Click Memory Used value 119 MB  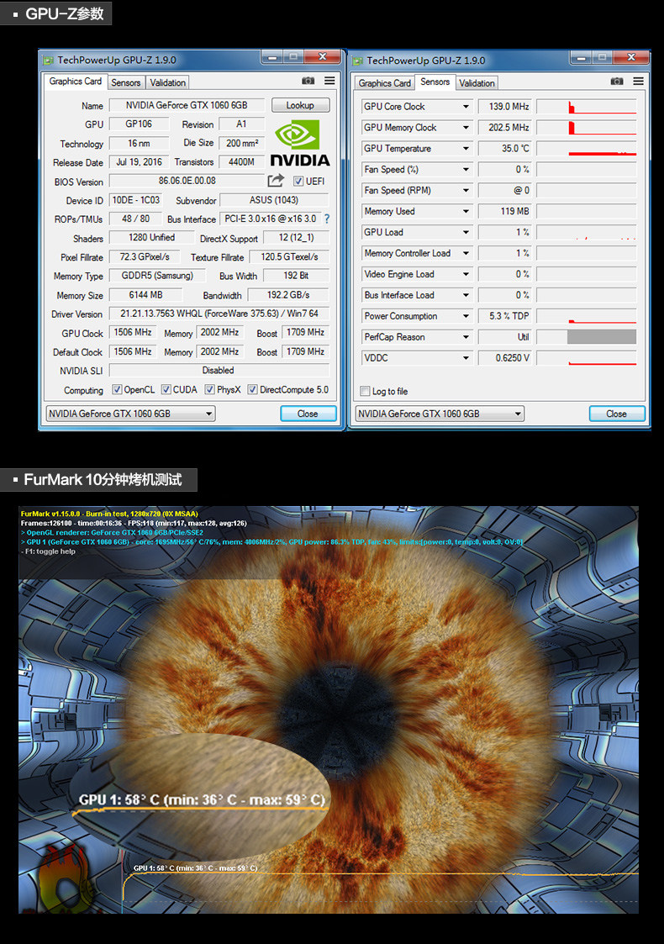click(505, 211)
